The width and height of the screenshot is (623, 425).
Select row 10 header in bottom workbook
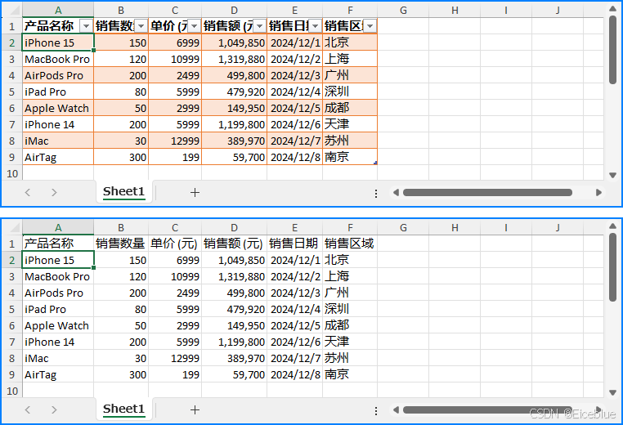coord(11,391)
